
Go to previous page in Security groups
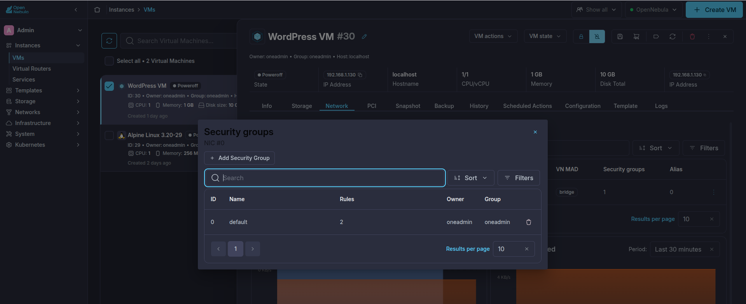pyautogui.click(x=218, y=249)
